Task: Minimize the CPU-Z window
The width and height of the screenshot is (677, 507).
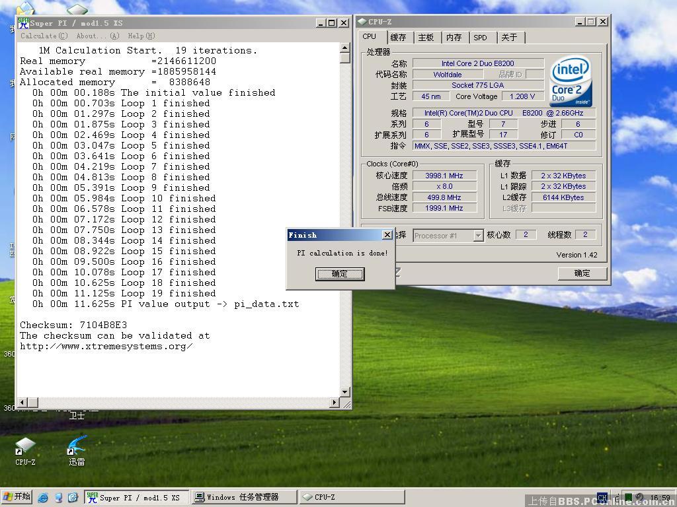Action: click(x=580, y=22)
